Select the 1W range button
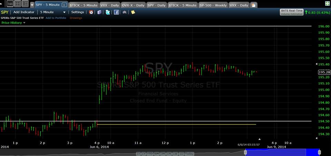331x156 pixels. click(x=175, y=154)
